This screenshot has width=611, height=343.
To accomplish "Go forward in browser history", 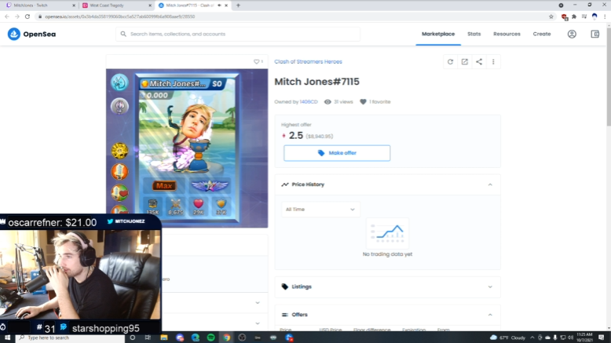I will pos(17,16).
